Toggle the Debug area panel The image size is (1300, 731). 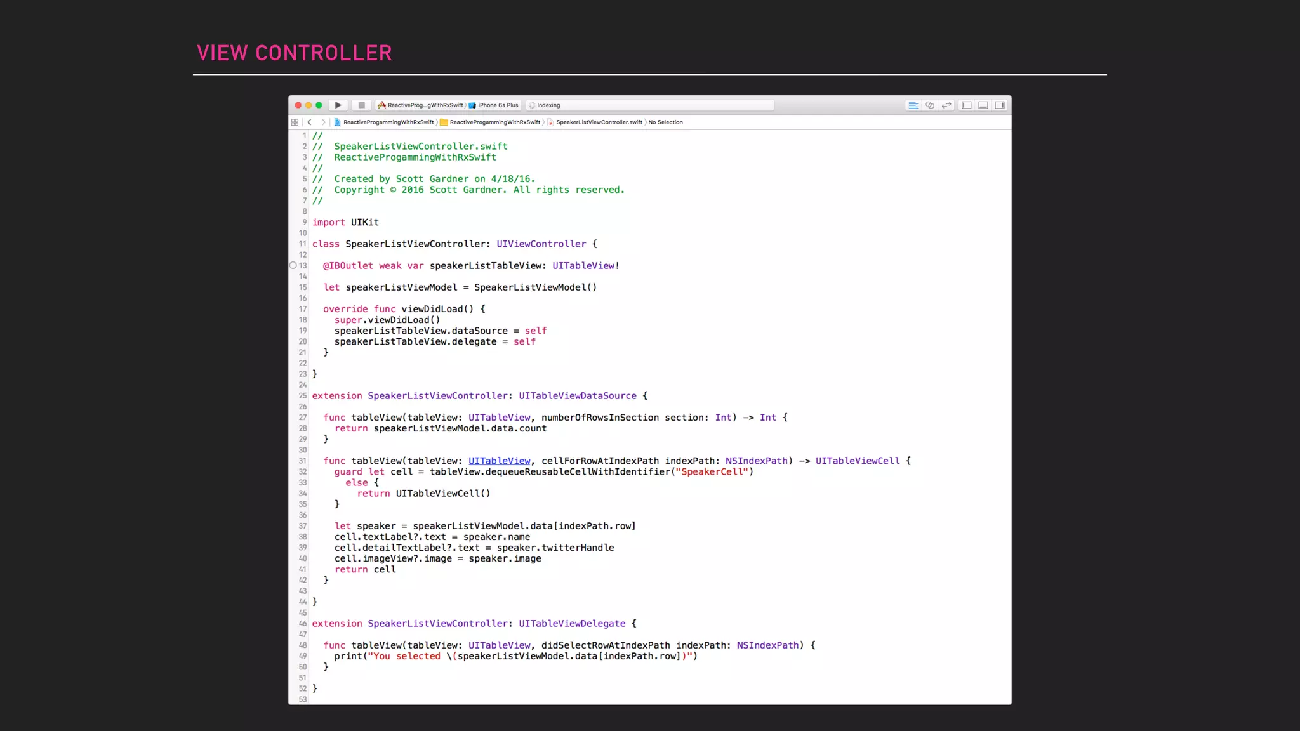(x=983, y=105)
